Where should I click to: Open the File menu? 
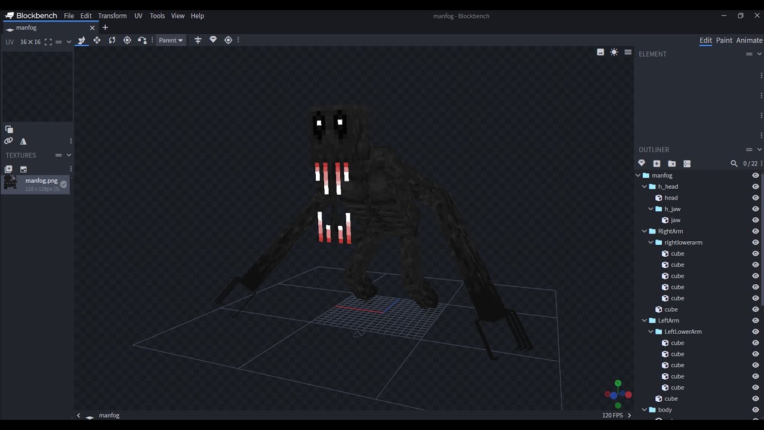click(69, 16)
